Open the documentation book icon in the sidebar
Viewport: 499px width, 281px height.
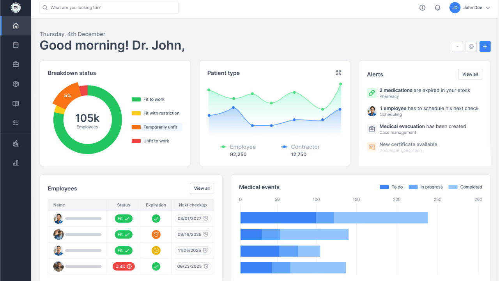point(16,103)
